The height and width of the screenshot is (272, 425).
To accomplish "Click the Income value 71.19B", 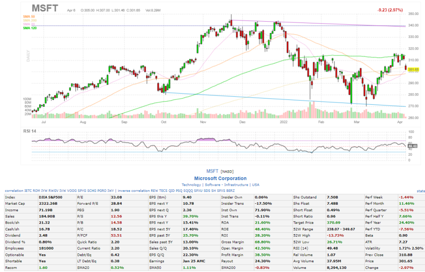I will 45,210.
